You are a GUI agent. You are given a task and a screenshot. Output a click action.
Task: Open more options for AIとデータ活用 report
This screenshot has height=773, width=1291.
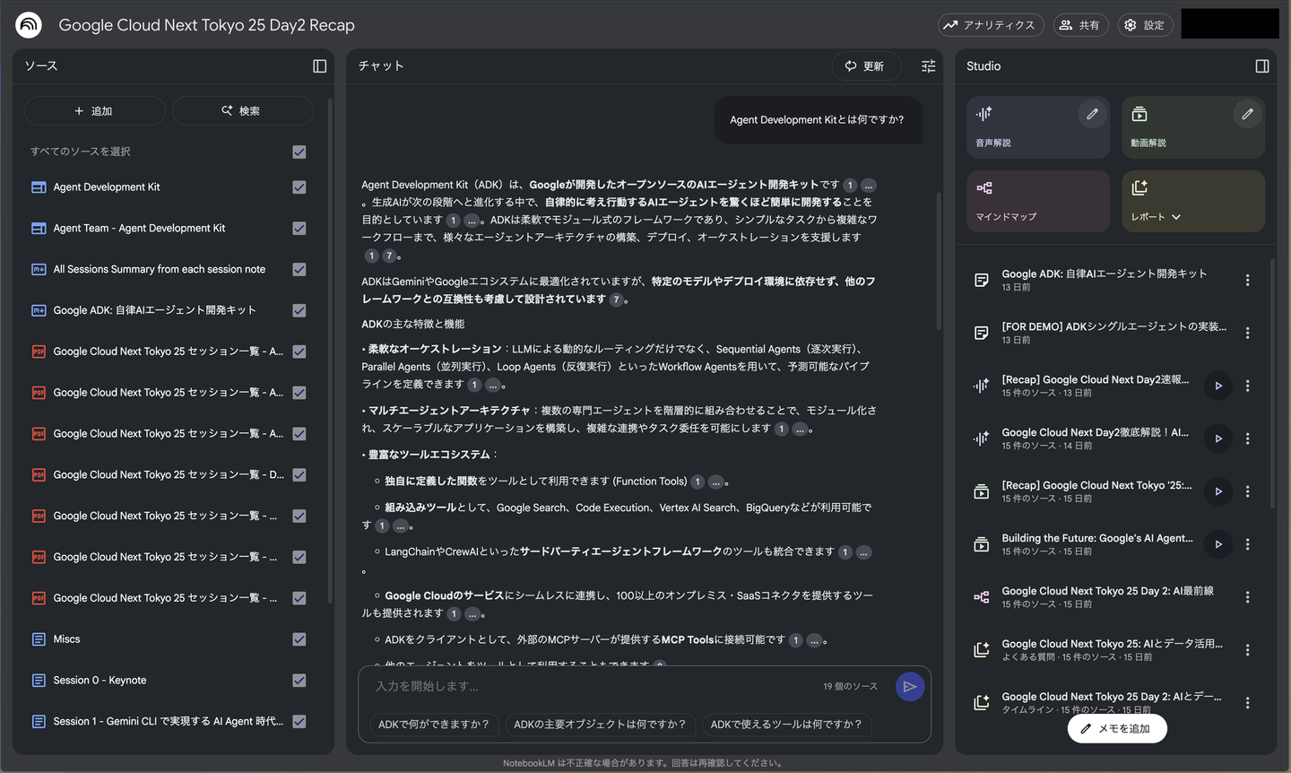1247,650
